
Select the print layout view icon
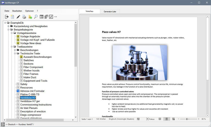click(167, 119)
